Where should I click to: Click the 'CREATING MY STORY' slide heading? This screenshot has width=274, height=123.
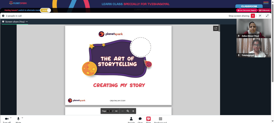click(119, 85)
